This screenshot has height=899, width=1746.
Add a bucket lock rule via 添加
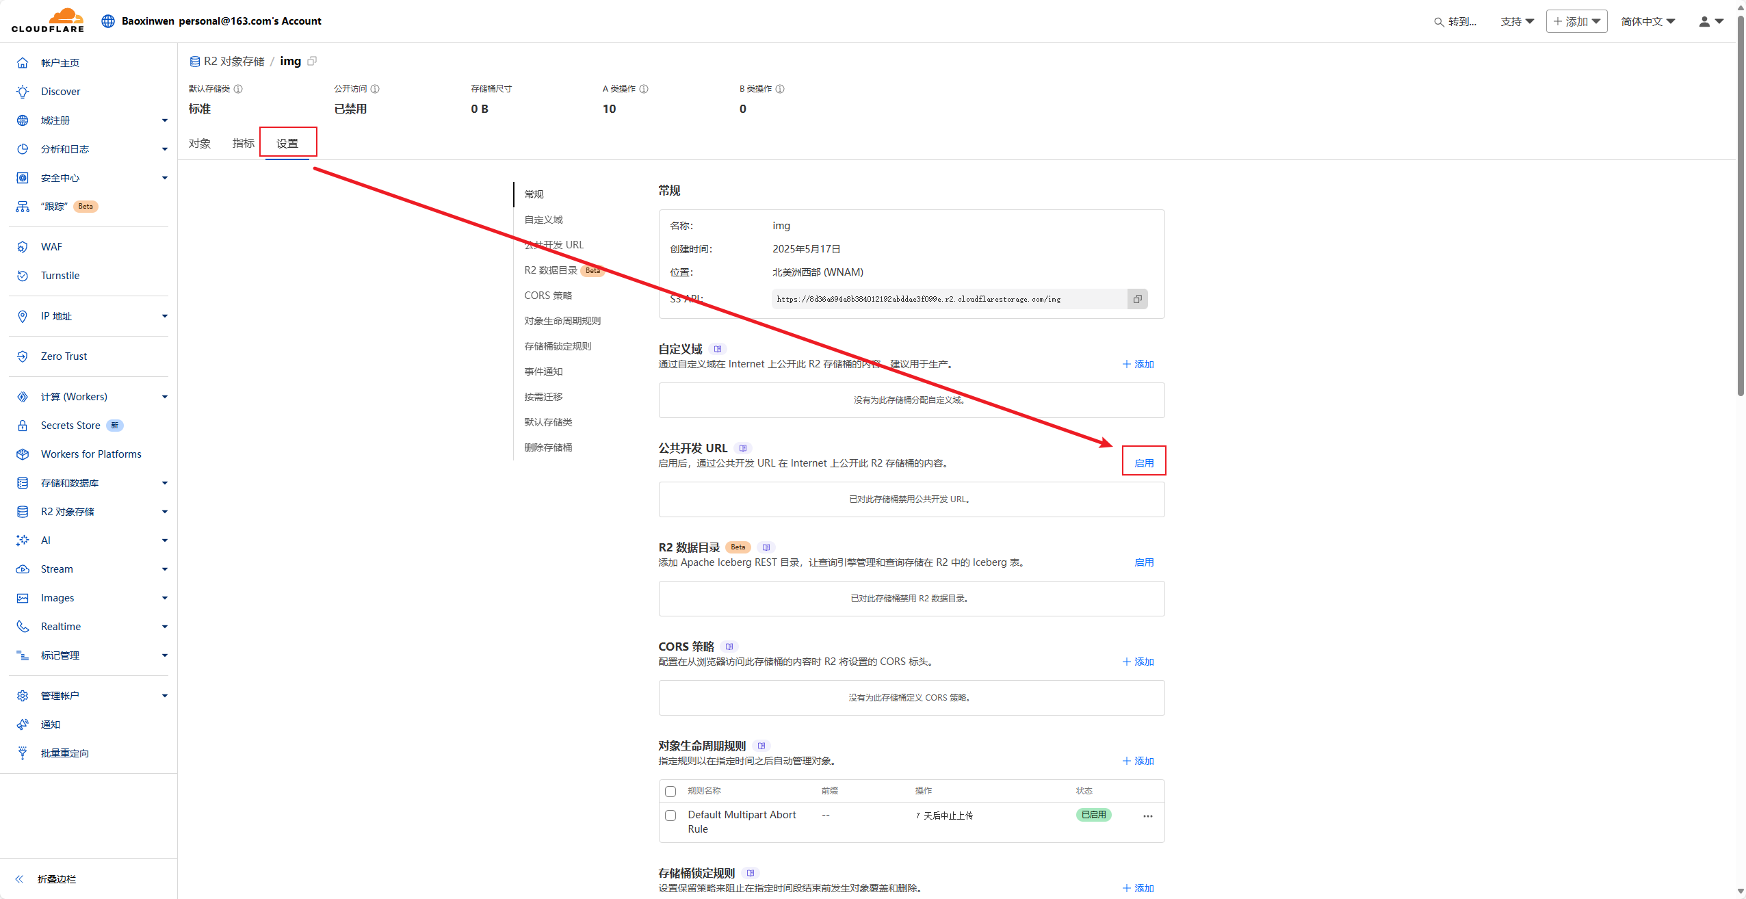(1138, 888)
